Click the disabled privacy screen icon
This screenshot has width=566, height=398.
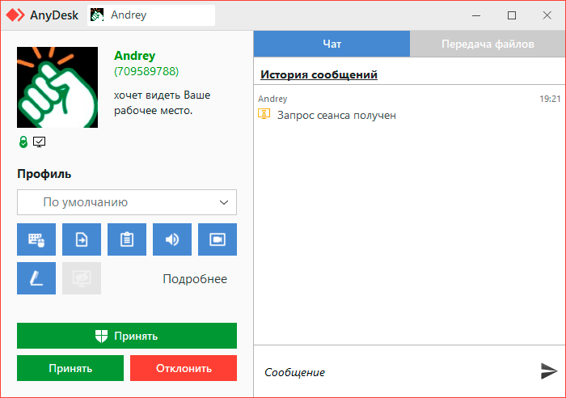coord(82,278)
